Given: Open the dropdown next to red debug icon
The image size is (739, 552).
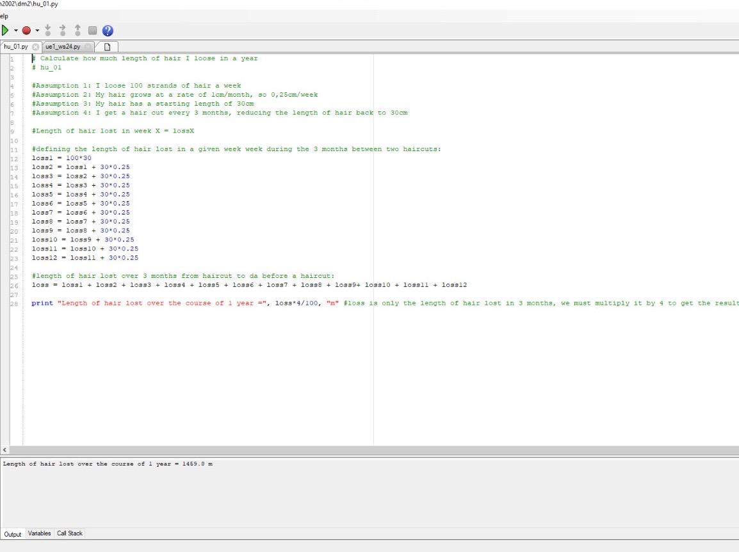Looking at the screenshot, I should (36, 30).
